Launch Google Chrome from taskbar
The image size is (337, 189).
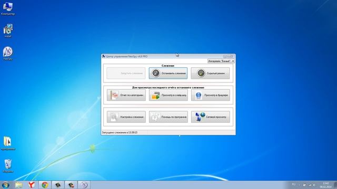point(45,185)
